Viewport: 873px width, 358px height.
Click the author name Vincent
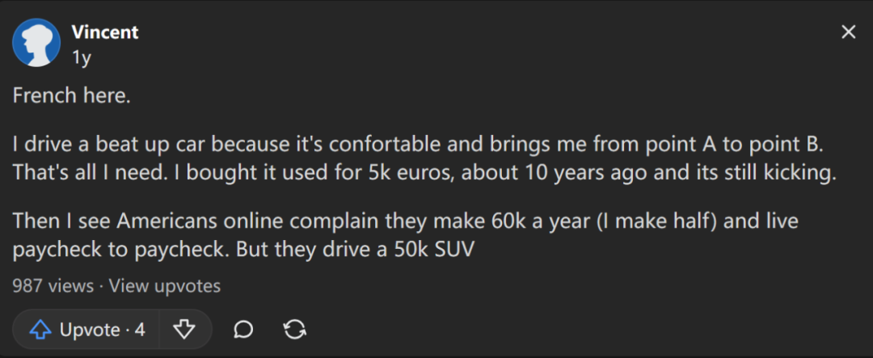point(104,32)
